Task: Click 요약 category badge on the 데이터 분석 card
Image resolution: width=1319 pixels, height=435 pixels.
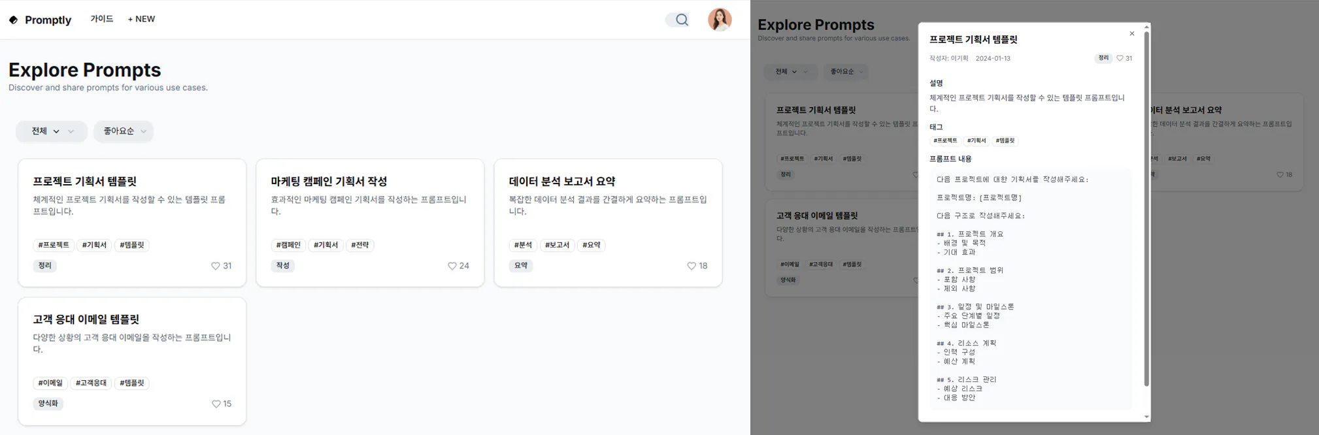Action: [x=521, y=266]
